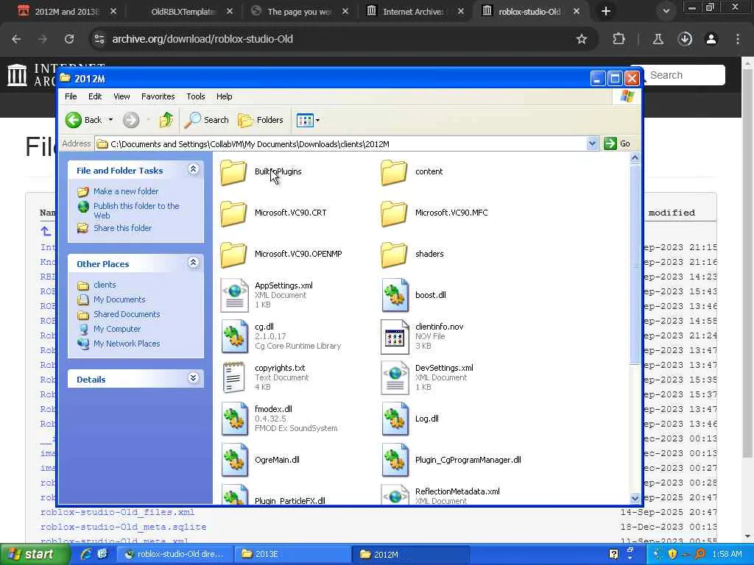Select the Microsoft.VC90.CRT folder icon
The image size is (754, 565).
click(233, 213)
